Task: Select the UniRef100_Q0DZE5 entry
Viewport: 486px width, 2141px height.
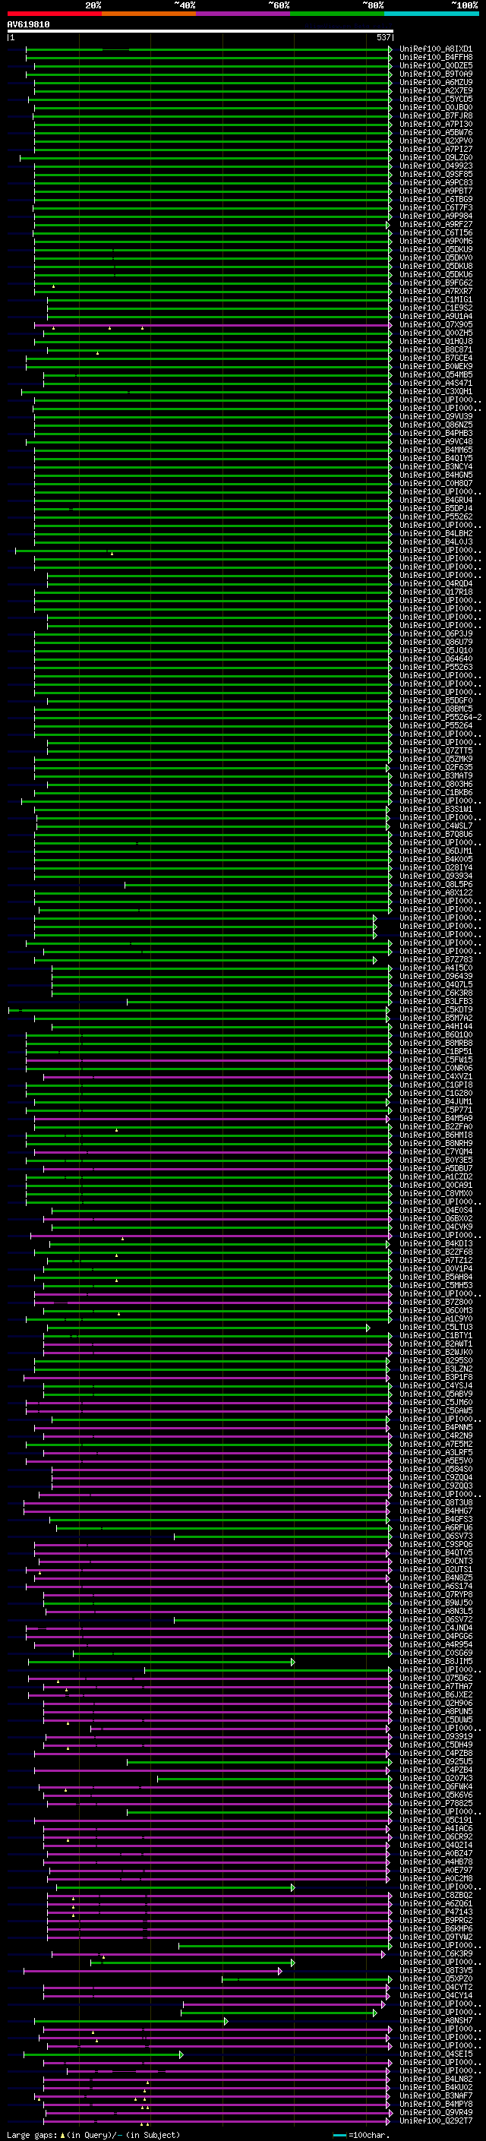Action: pos(435,65)
